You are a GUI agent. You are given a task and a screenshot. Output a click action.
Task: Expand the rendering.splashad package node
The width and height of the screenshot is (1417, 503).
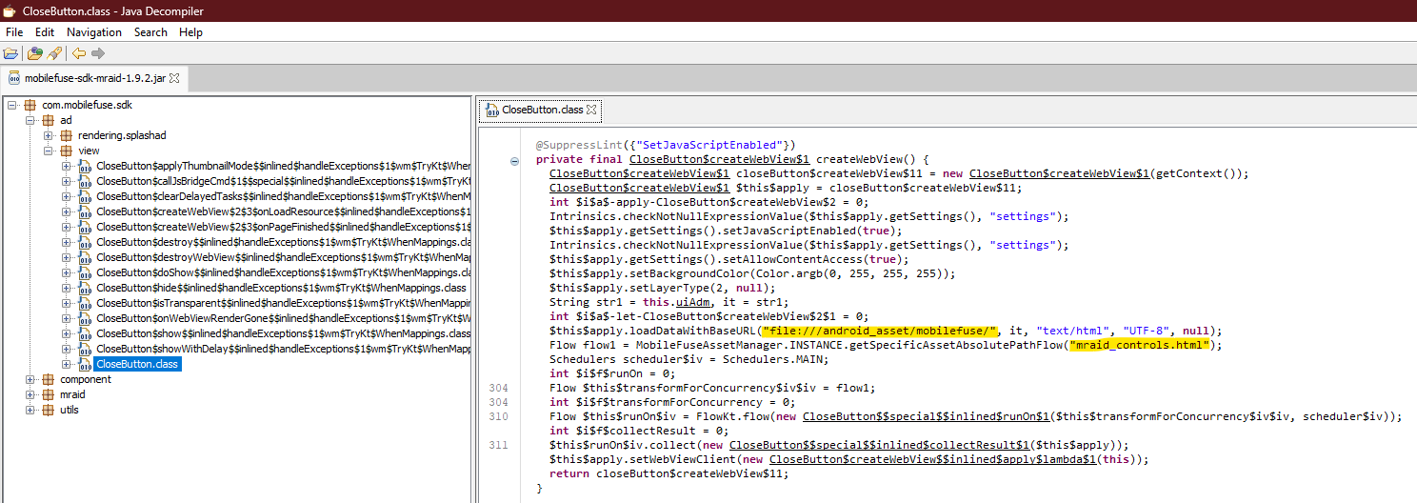(x=49, y=135)
